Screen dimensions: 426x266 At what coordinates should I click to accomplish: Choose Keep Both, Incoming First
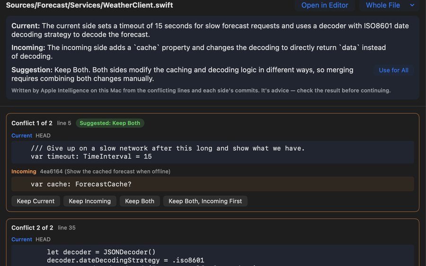coord(205,201)
